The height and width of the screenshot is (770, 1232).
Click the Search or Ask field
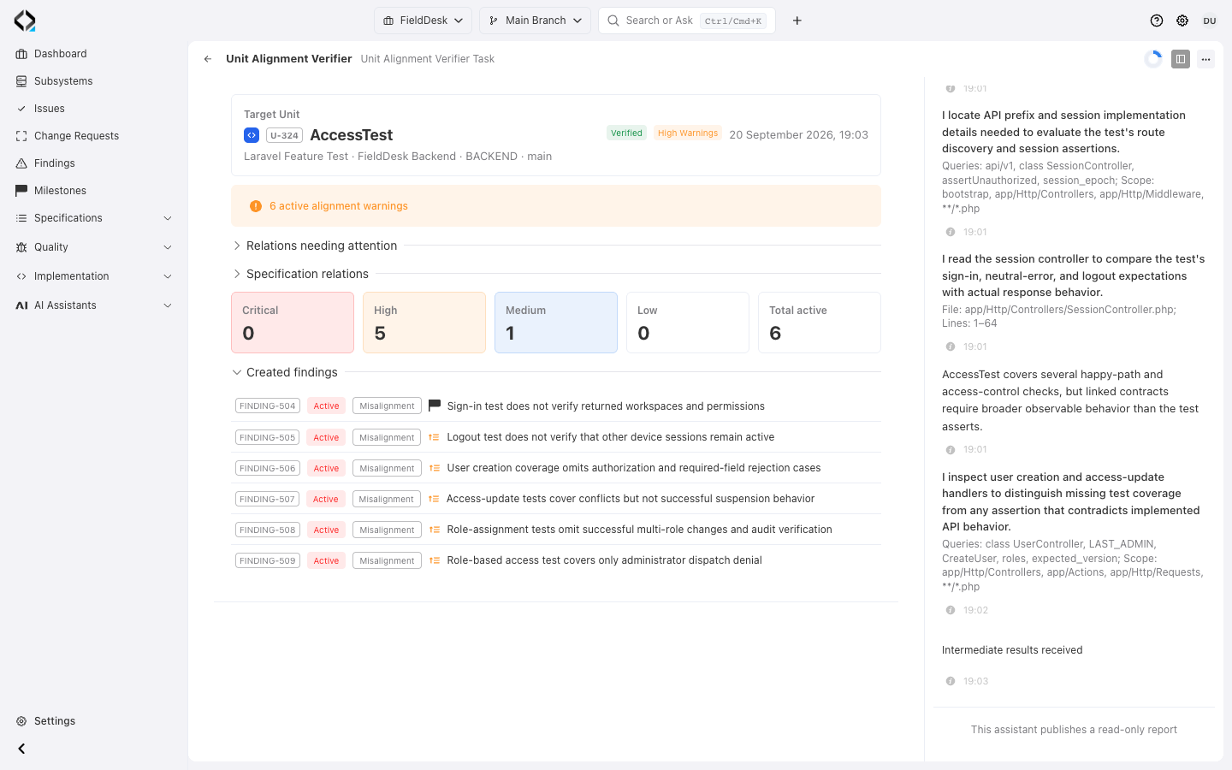point(687,21)
